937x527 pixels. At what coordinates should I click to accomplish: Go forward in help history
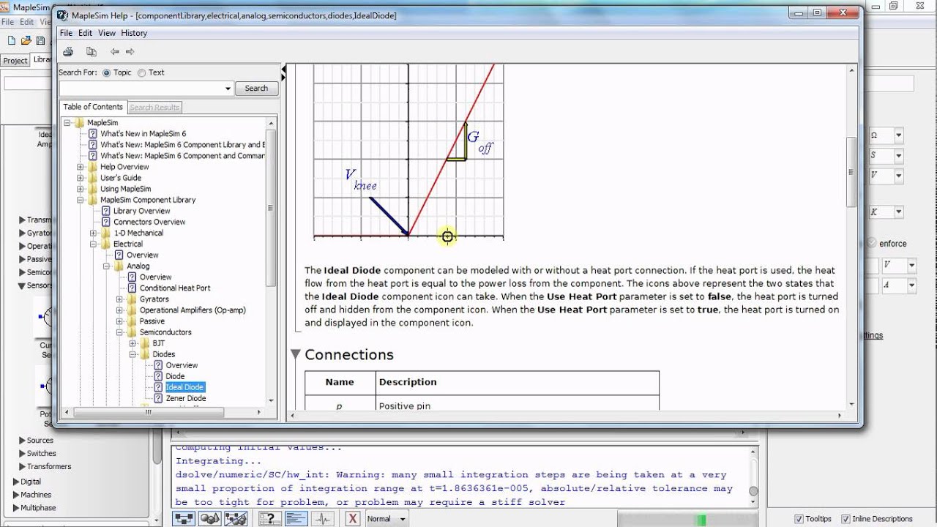130,51
